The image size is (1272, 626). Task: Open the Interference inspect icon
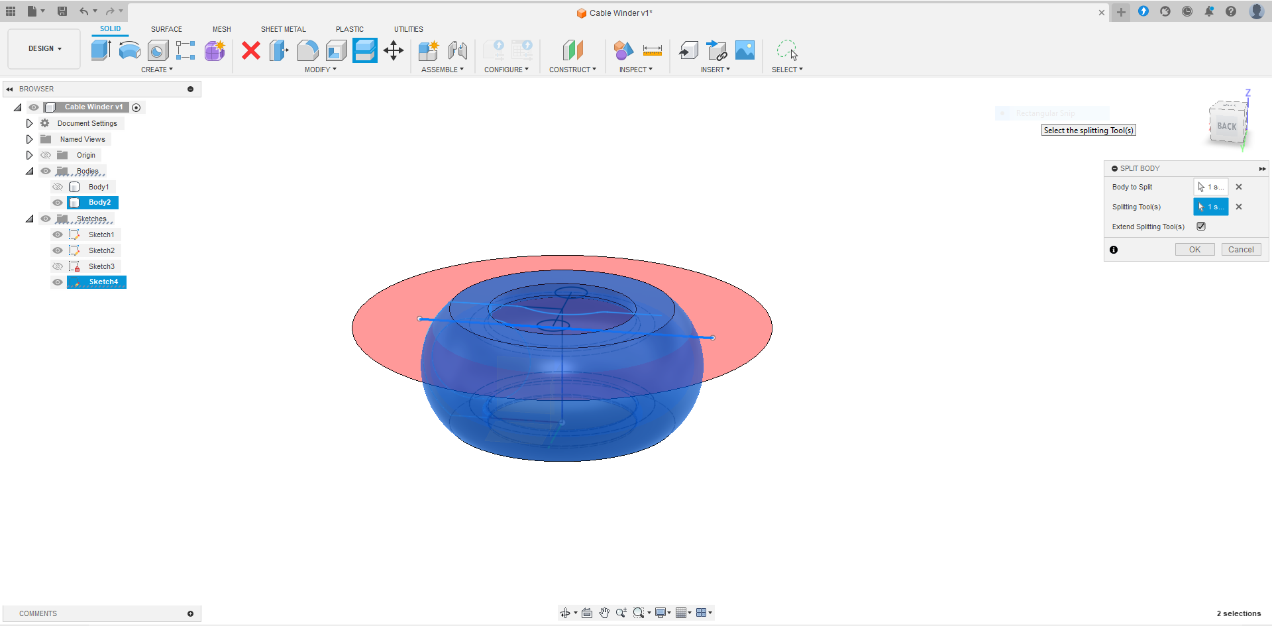click(623, 50)
